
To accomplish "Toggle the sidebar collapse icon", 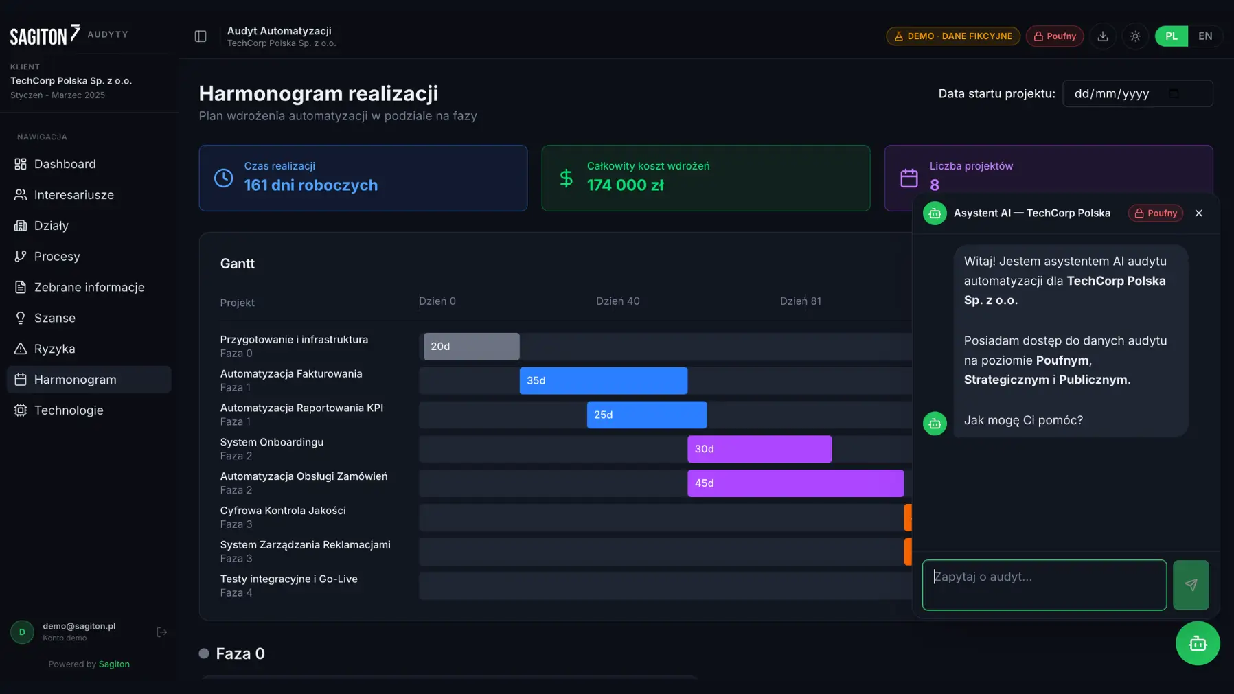I will [x=200, y=36].
